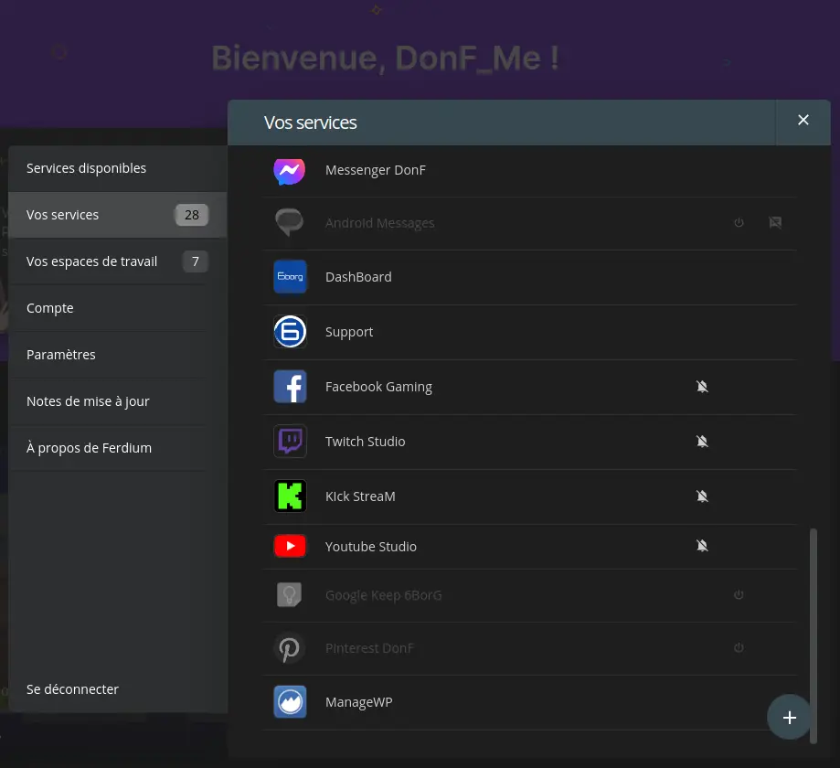The height and width of the screenshot is (768, 840).
Task: Select the Android Messages label
Action: pos(380,223)
